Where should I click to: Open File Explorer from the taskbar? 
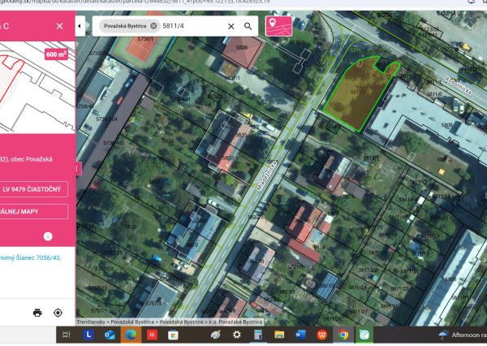tap(279, 335)
